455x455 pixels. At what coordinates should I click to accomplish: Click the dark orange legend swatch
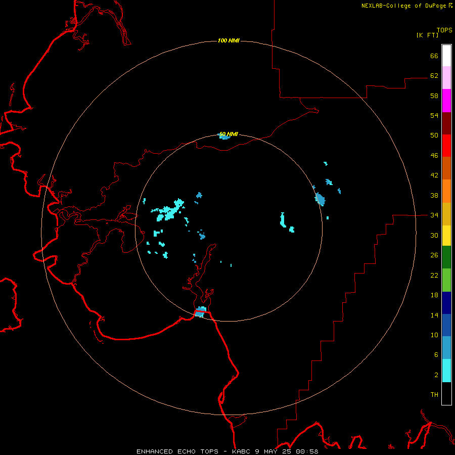(x=446, y=168)
